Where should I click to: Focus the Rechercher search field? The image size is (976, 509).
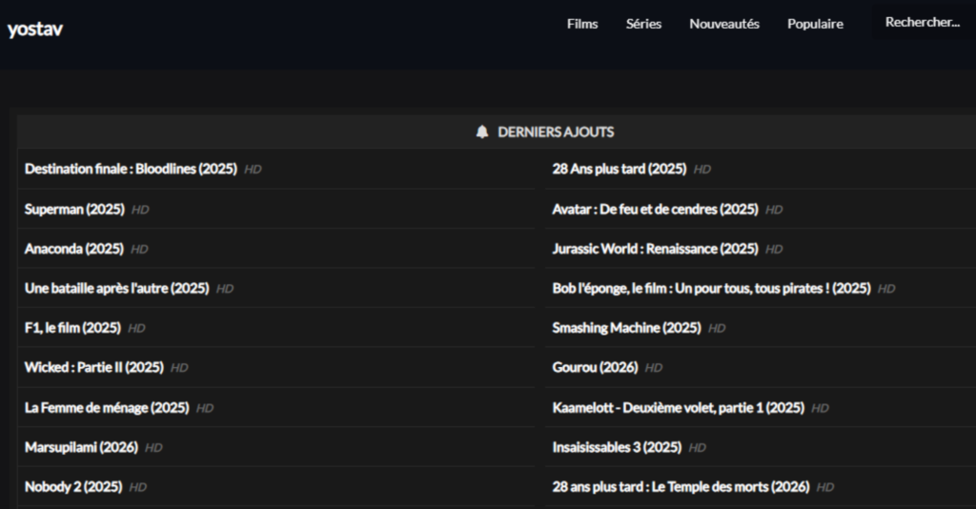922,23
